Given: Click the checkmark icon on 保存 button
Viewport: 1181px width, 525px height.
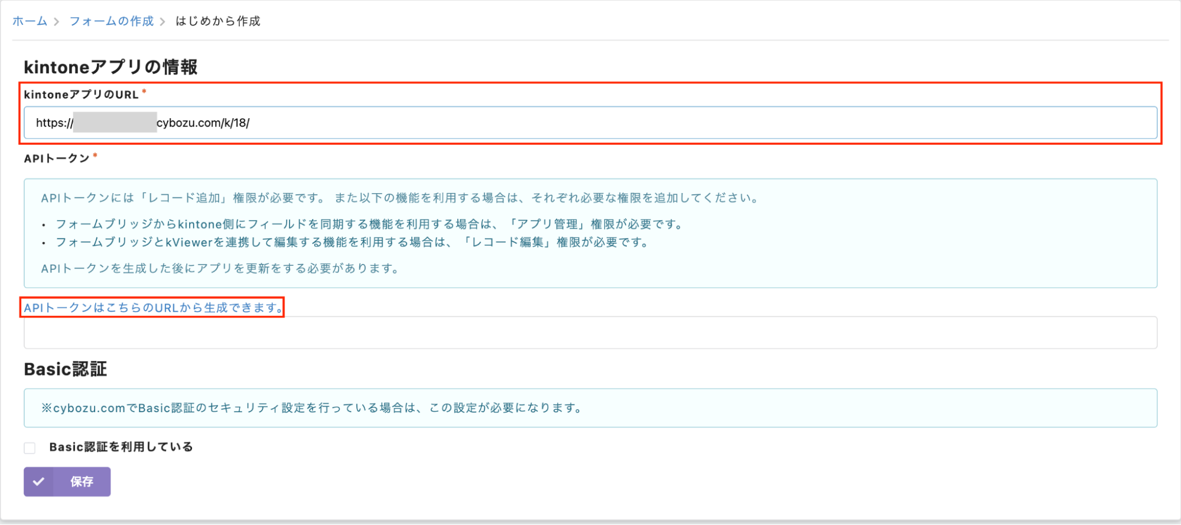Looking at the screenshot, I should [x=38, y=482].
